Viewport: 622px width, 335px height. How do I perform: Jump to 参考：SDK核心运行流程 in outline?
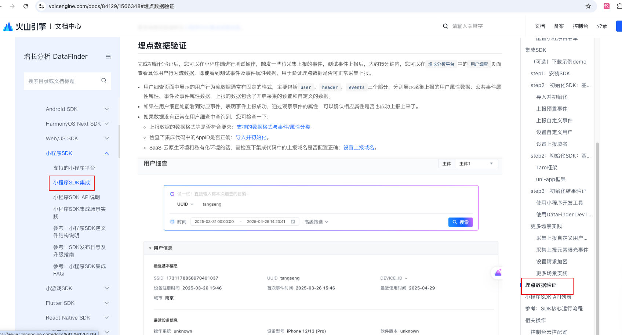[x=554, y=309]
